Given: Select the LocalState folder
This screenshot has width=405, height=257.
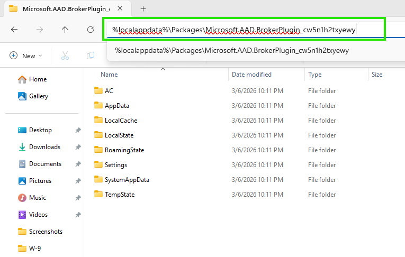Looking at the screenshot, I should (x=119, y=135).
